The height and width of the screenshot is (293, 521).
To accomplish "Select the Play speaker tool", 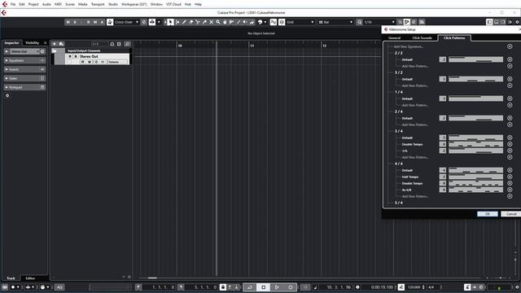I will [x=245, y=22].
